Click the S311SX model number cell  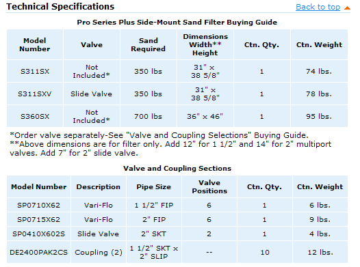(35, 71)
